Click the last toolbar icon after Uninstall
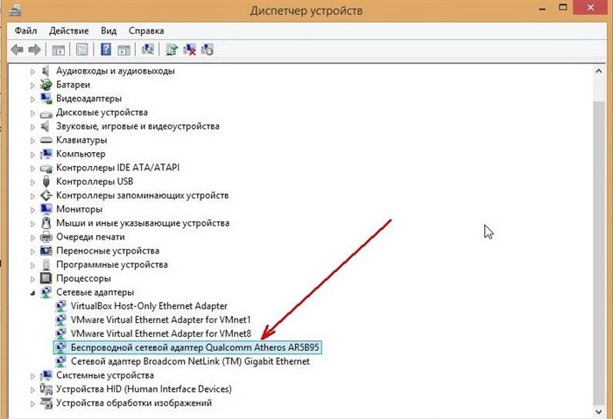The height and width of the screenshot is (419, 613). click(208, 50)
